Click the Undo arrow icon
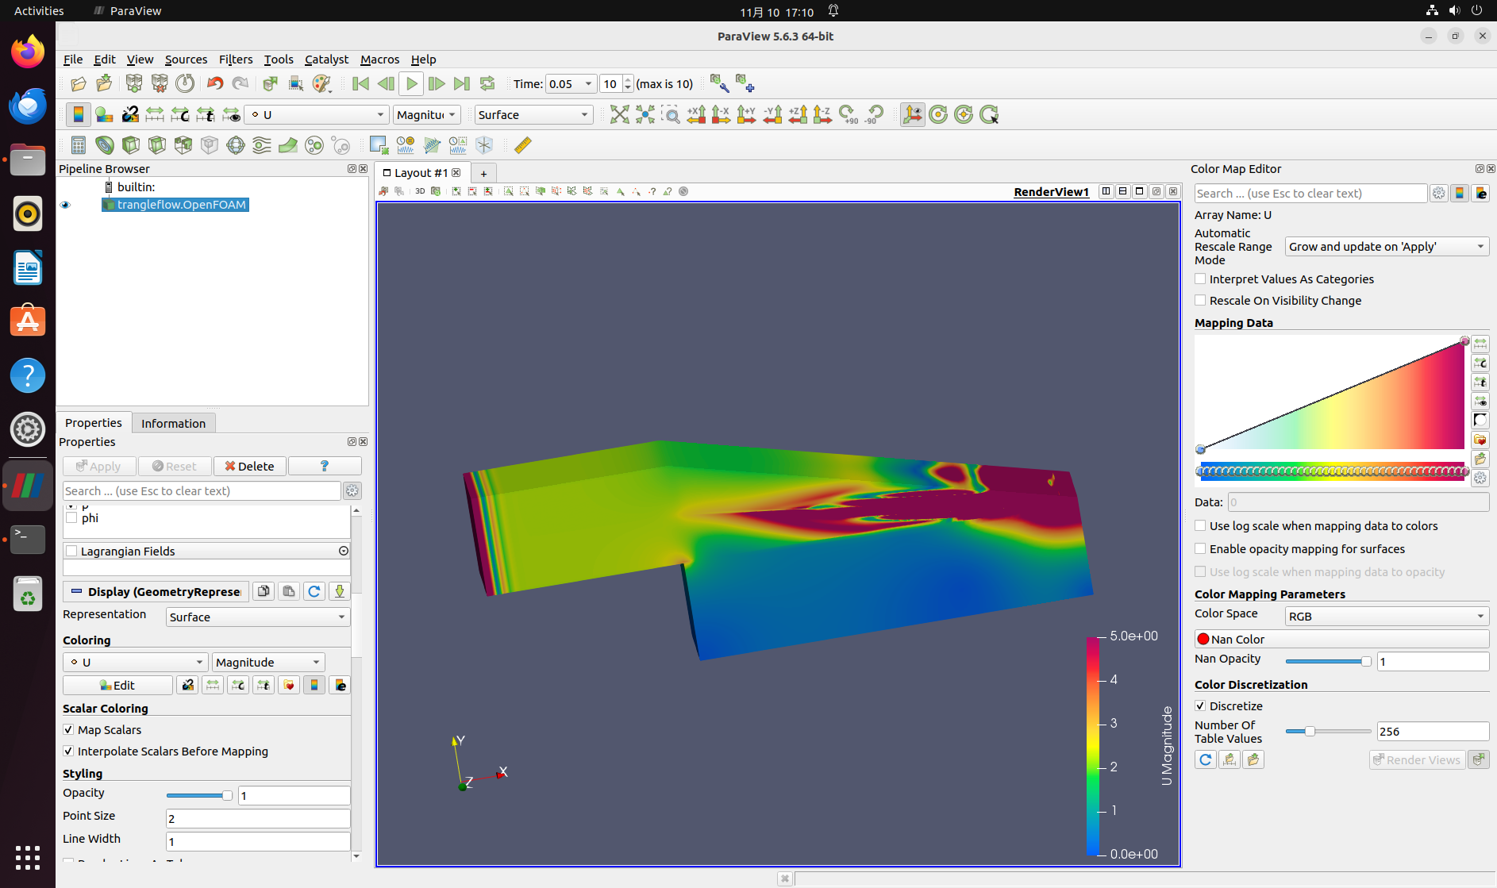 coord(214,84)
